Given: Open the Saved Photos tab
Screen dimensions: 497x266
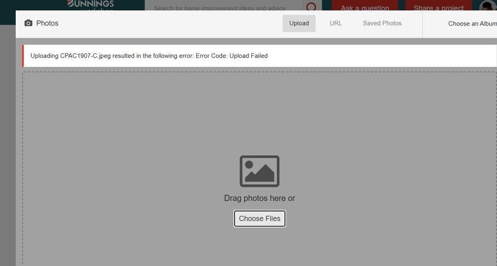Looking at the screenshot, I should (382, 23).
